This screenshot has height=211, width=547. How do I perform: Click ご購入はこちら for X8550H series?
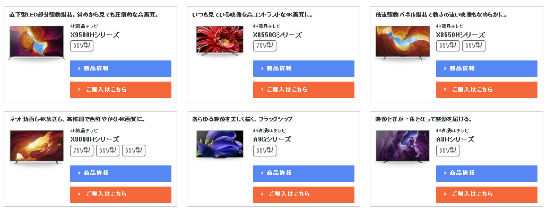[x=487, y=90]
